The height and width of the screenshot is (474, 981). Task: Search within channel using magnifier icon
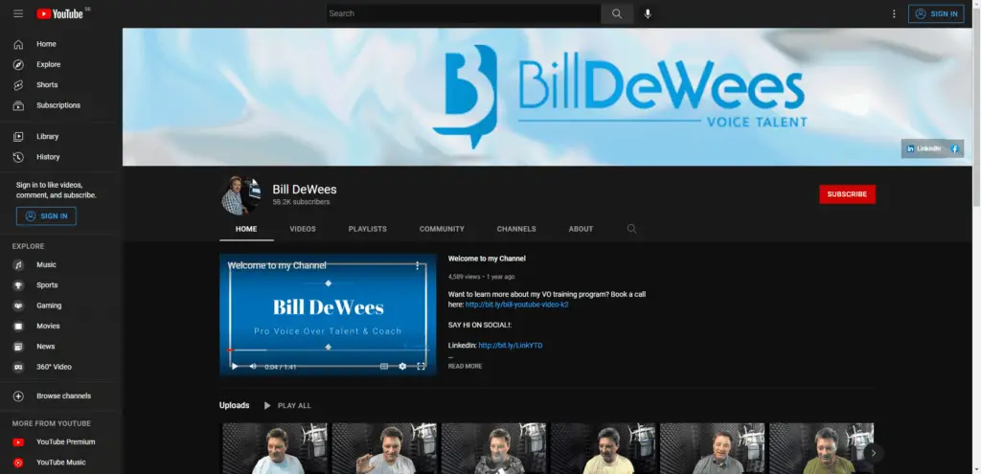point(632,229)
